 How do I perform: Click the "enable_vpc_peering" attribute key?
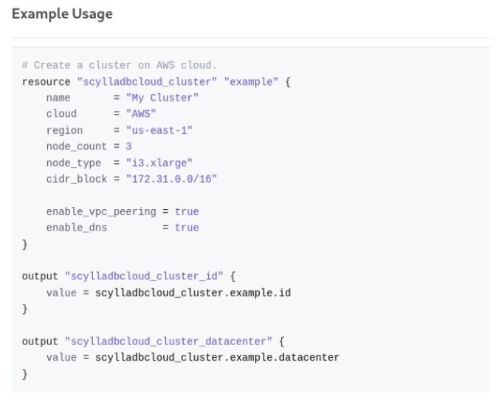[101, 211]
